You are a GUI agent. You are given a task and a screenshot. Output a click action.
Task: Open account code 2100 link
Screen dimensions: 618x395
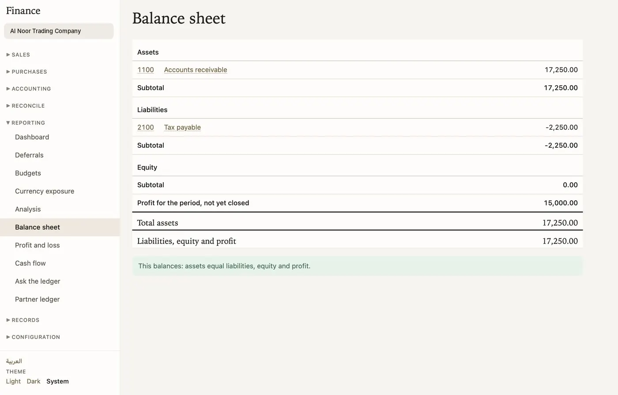(146, 128)
